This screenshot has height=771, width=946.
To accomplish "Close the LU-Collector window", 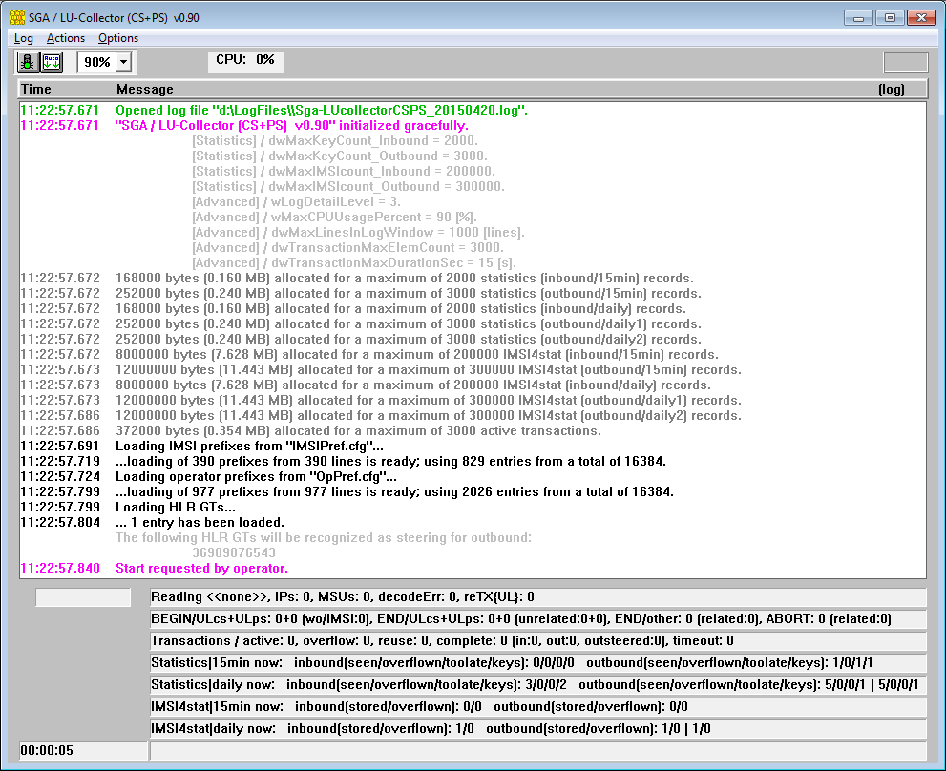I will coord(922,17).
